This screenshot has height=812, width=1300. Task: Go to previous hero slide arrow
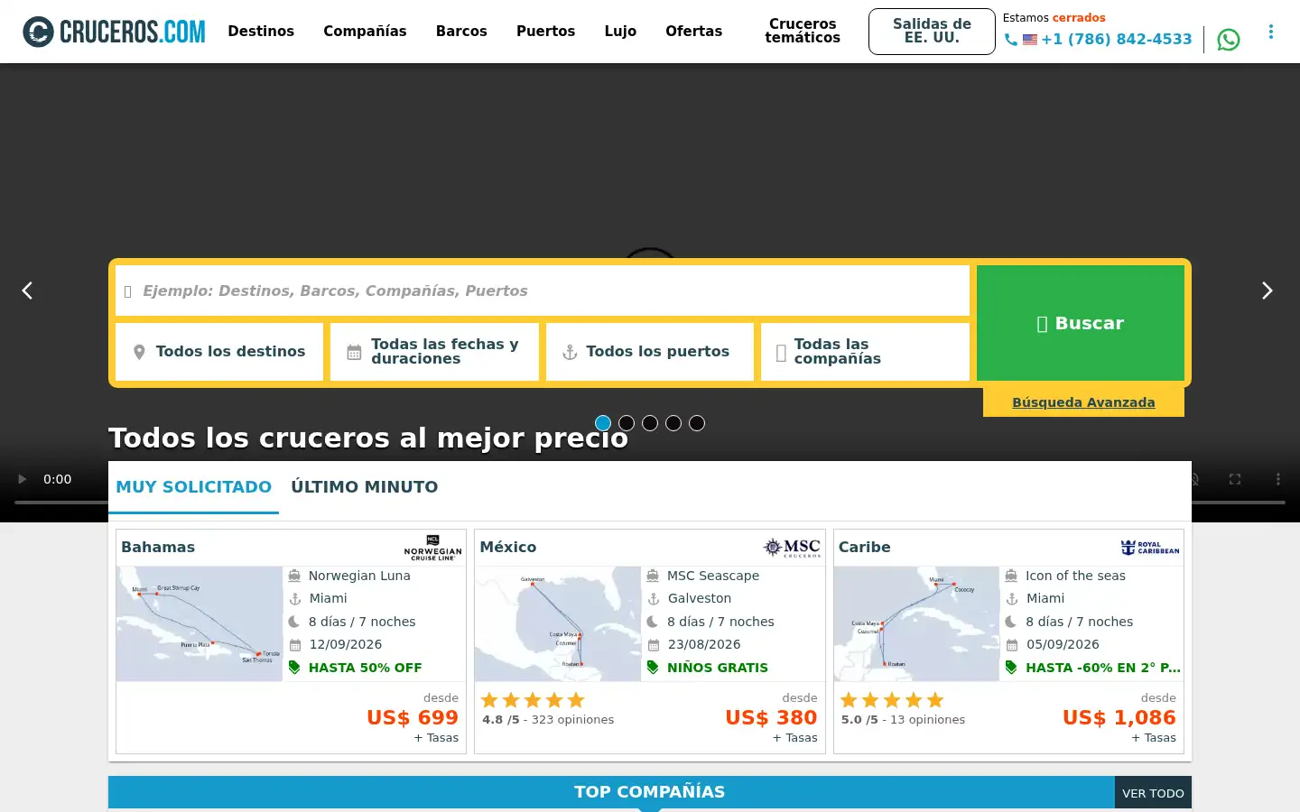coord(27,291)
